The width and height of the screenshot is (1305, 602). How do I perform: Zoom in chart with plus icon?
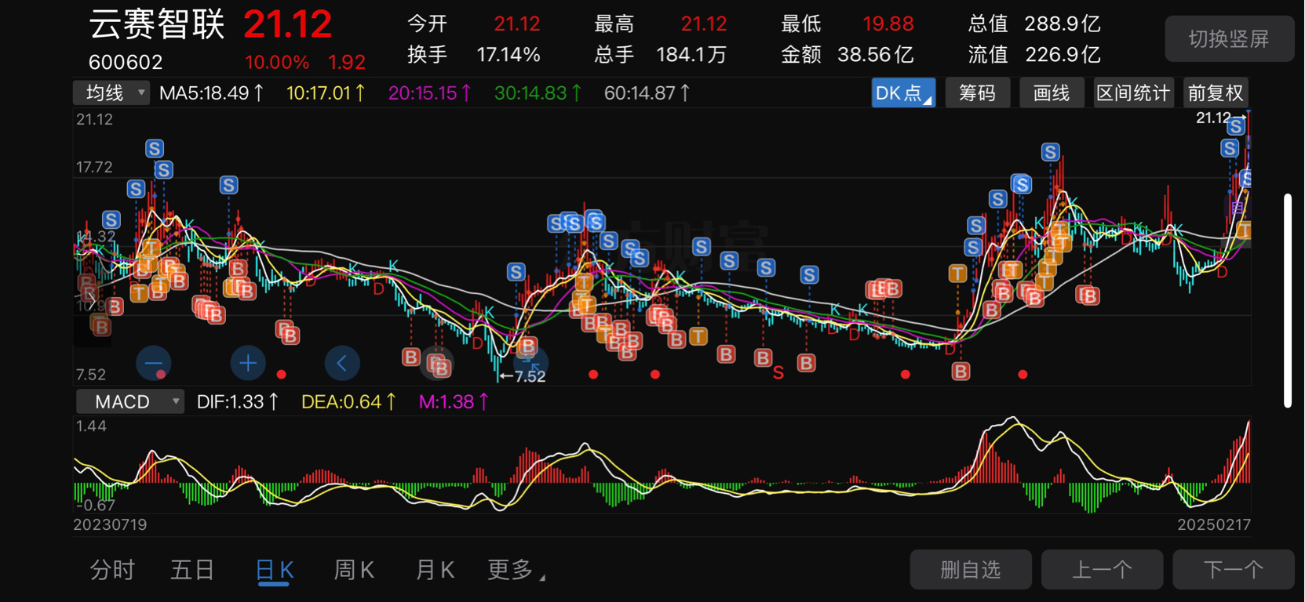248,363
